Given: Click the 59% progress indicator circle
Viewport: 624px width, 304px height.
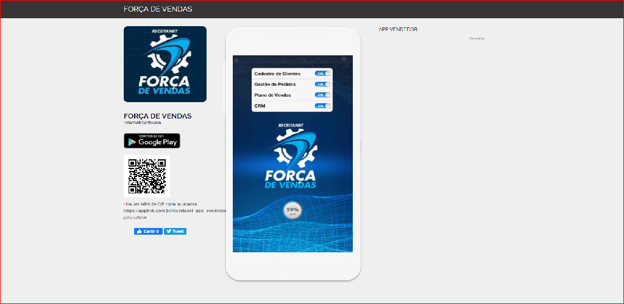Looking at the screenshot, I should pyautogui.click(x=292, y=211).
